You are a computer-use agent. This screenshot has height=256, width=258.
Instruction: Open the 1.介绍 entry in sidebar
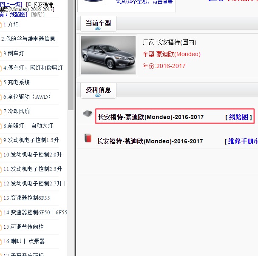(11, 25)
